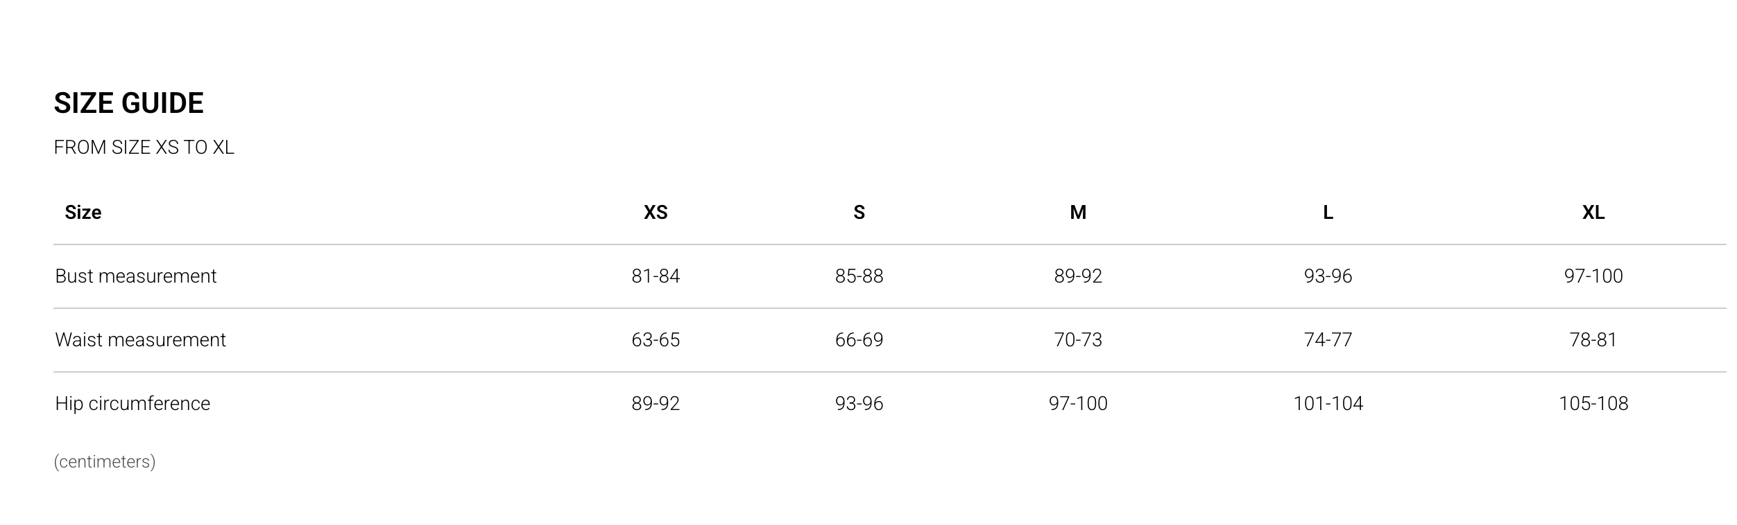Select the L column header
The width and height of the screenshot is (1737, 525).
coord(1328,212)
